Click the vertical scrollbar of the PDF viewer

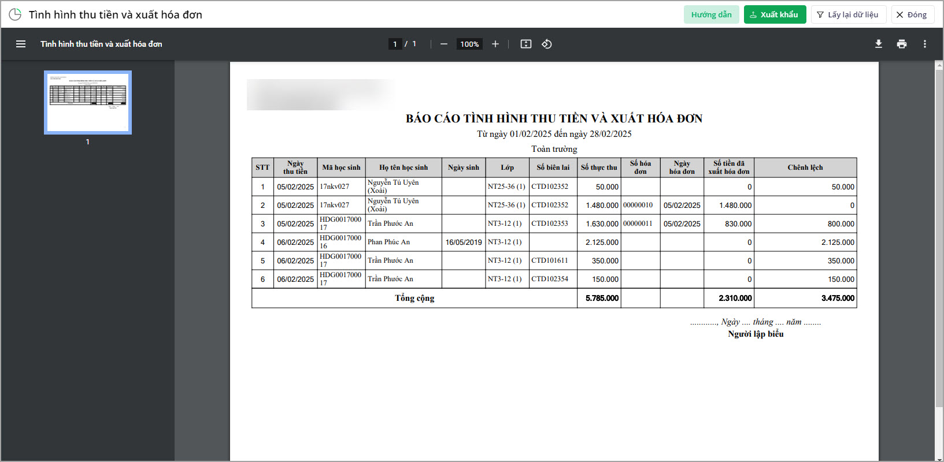coord(939,238)
